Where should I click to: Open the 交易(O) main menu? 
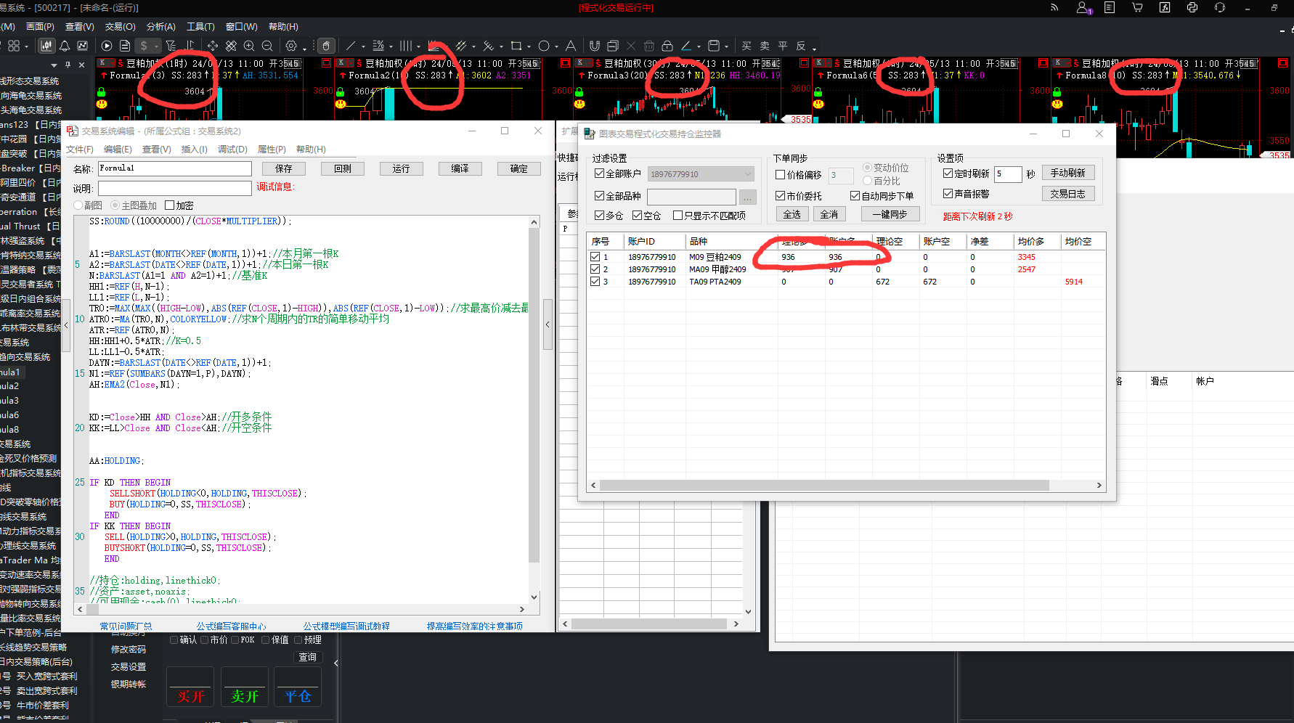120,27
